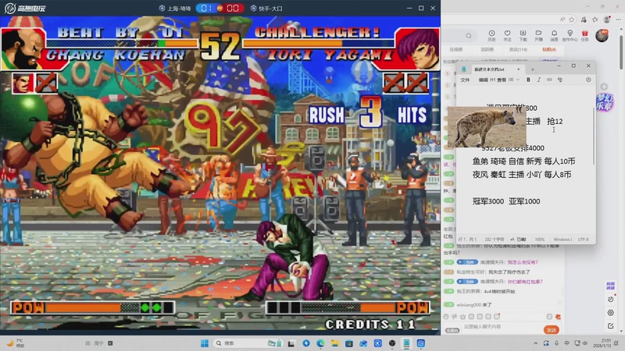This screenshot has height=351, width=625.
Task: Click the 开播 go-live icon
Action: pos(538,35)
